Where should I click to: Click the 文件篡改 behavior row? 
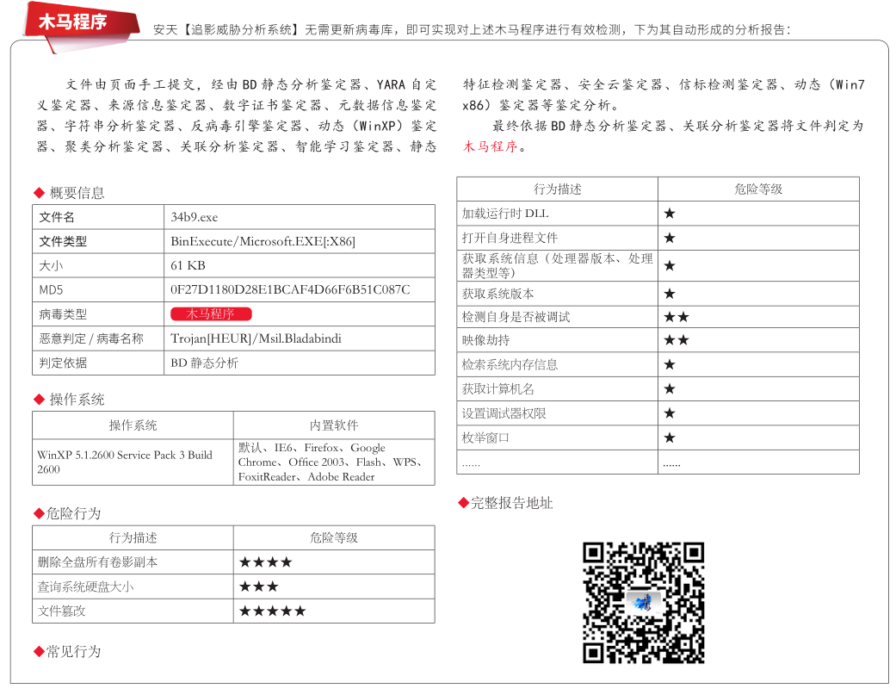234,611
